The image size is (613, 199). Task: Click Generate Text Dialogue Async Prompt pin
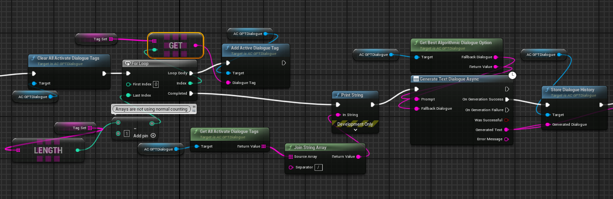coord(416,99)
